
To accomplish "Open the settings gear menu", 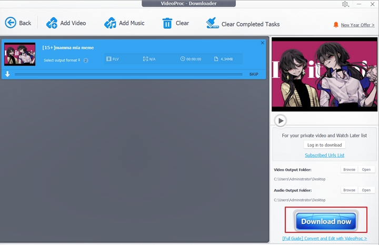I will (345, 4).
